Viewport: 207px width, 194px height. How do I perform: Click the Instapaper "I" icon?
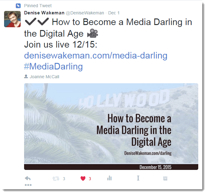138,178
